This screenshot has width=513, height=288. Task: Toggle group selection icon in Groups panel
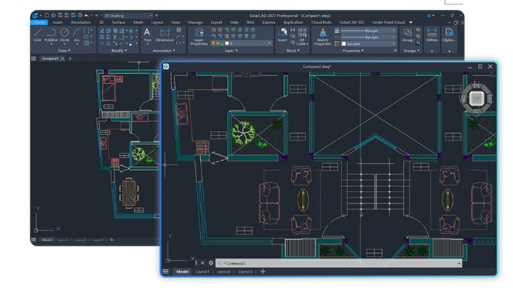click(418, 42)
